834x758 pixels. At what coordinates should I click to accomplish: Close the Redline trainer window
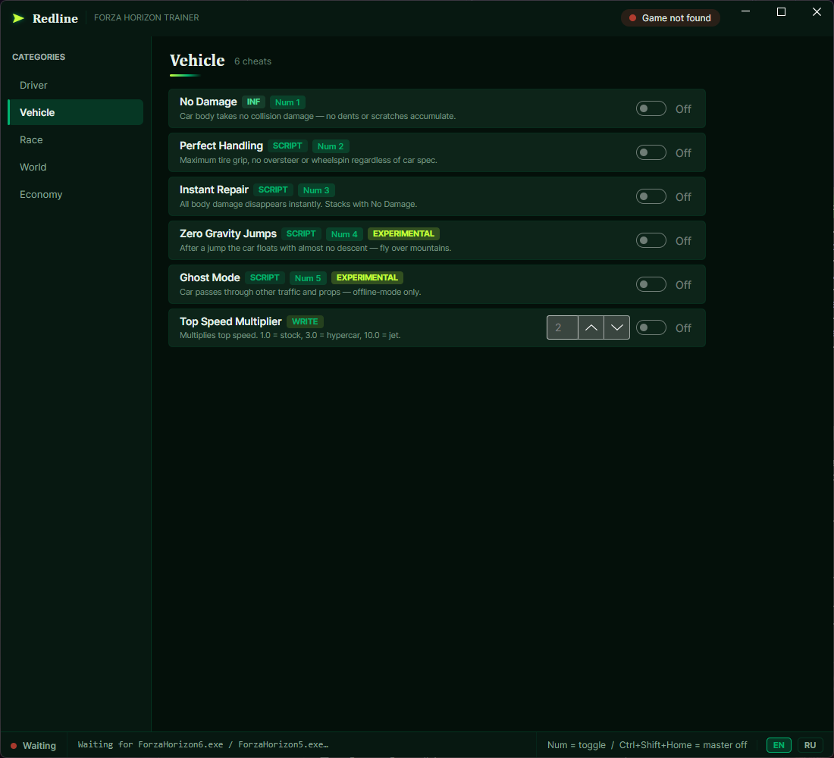[x=817, y=11]
